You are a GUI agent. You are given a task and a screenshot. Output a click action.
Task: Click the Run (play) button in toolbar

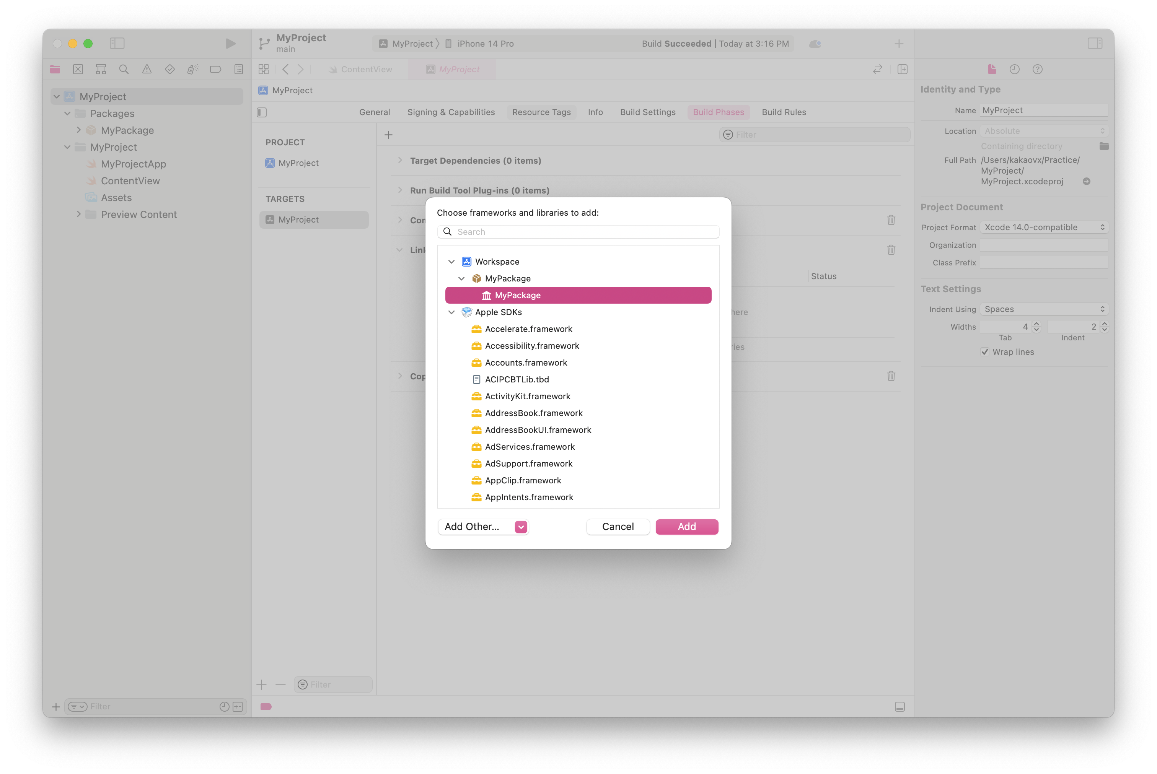pyautogui.click(x=230, y=44)
